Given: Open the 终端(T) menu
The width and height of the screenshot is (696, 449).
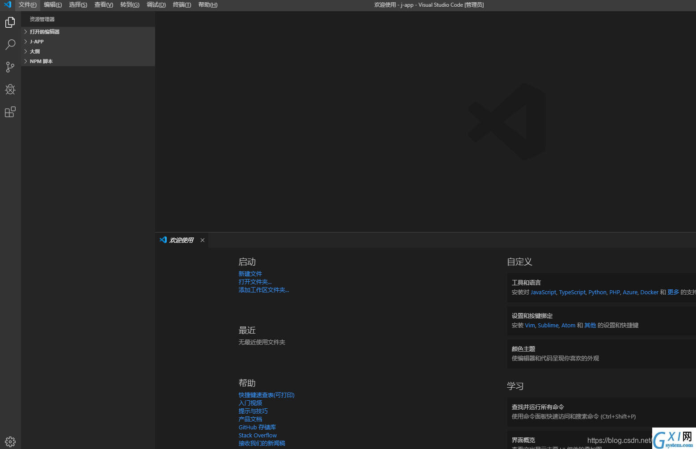Looking at the screenshot, I should click(182, 5).
